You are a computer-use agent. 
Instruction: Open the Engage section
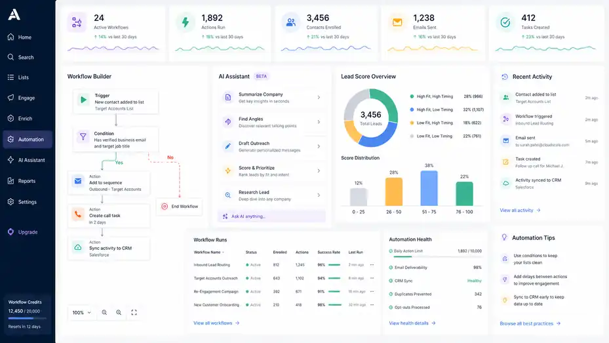[27, 98]
